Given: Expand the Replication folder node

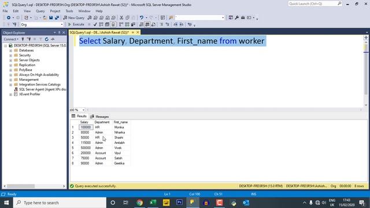Looking at the screenshot, I should click(x=10, y=65).
